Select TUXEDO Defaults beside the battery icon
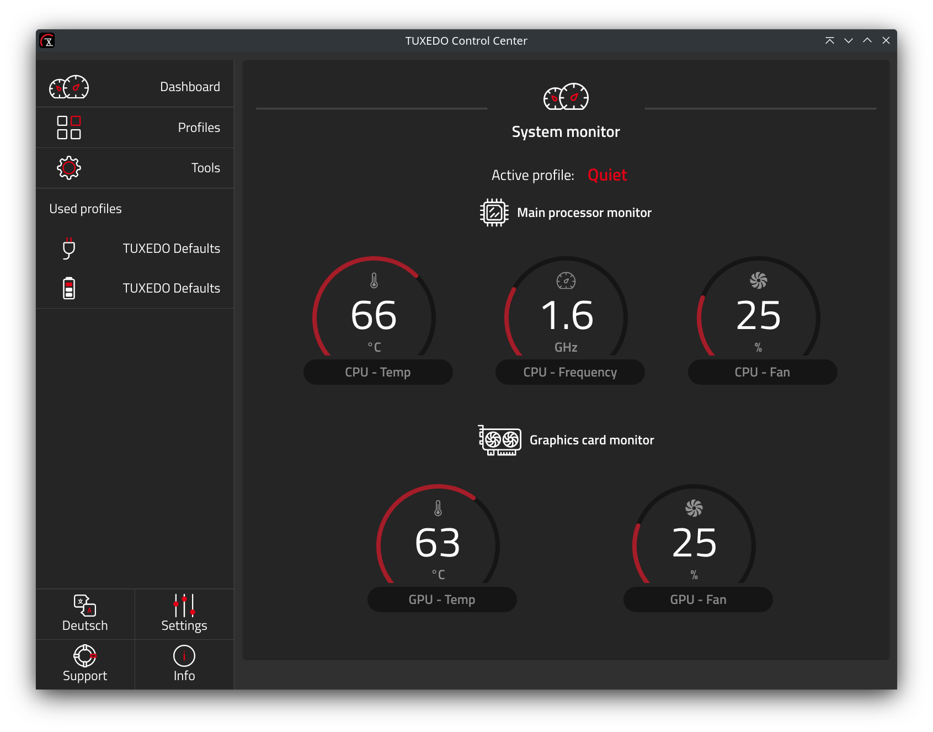933x732 pixels. pos(171,288)
